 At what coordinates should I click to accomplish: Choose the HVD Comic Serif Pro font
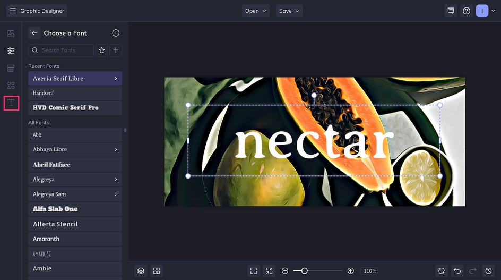coord(75,108)
